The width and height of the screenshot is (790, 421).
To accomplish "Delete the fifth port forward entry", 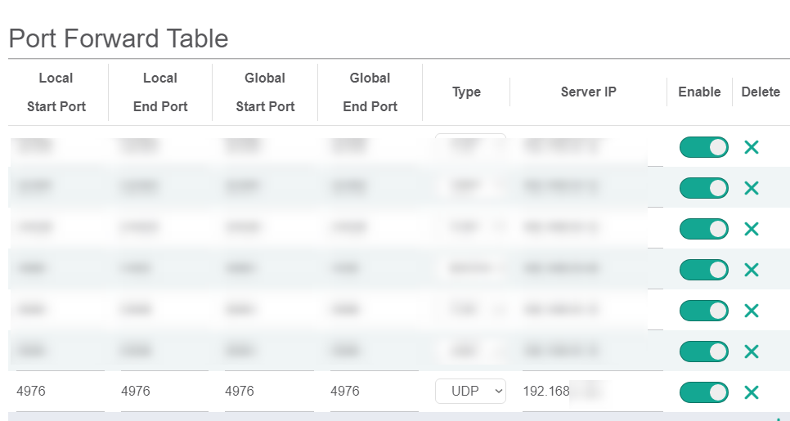I will click(751, 311).
